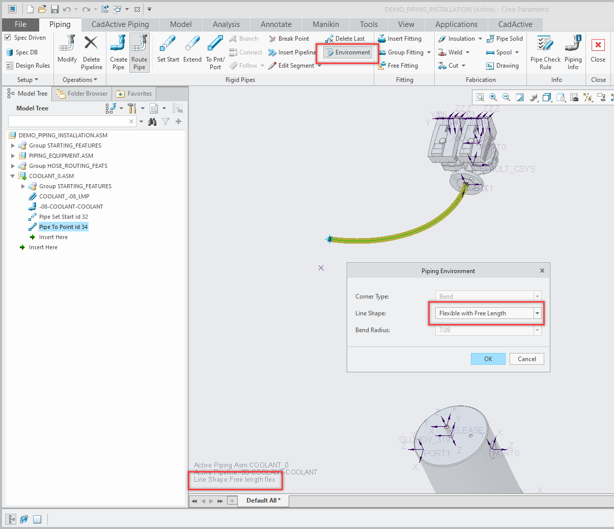Open the File menu
The width and height of the screenshot is (614, 529).
coord(20,24)
